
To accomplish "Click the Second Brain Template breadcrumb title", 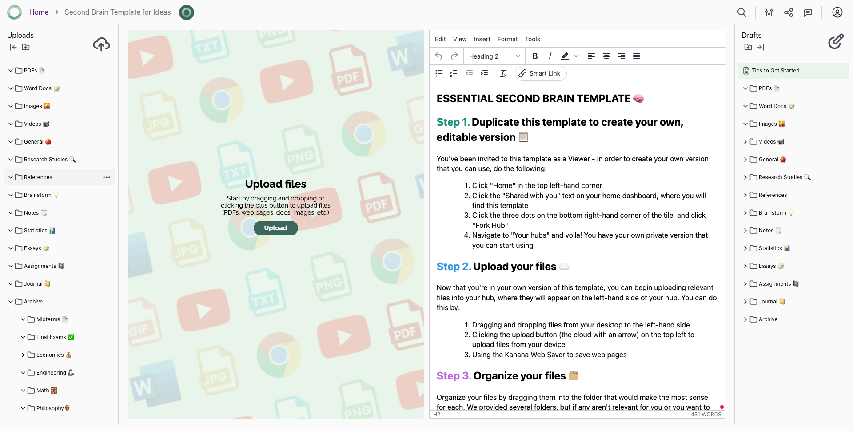I will [x=118, y=12].
